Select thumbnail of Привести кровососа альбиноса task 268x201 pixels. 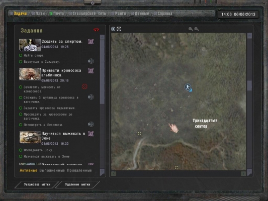(30, 74)
